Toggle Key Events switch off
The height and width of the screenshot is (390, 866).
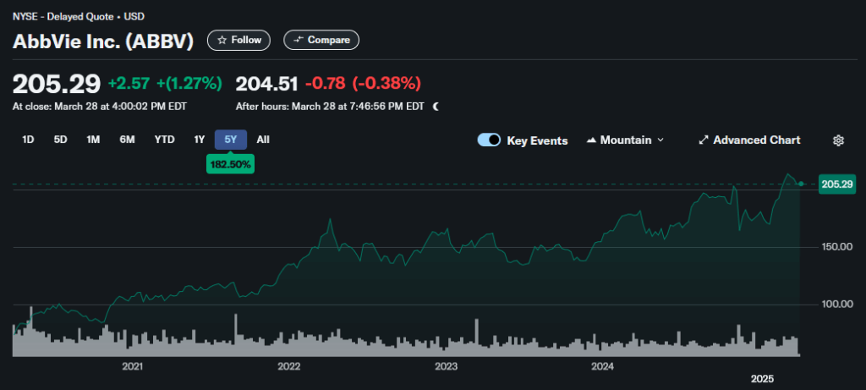[489, 140]
